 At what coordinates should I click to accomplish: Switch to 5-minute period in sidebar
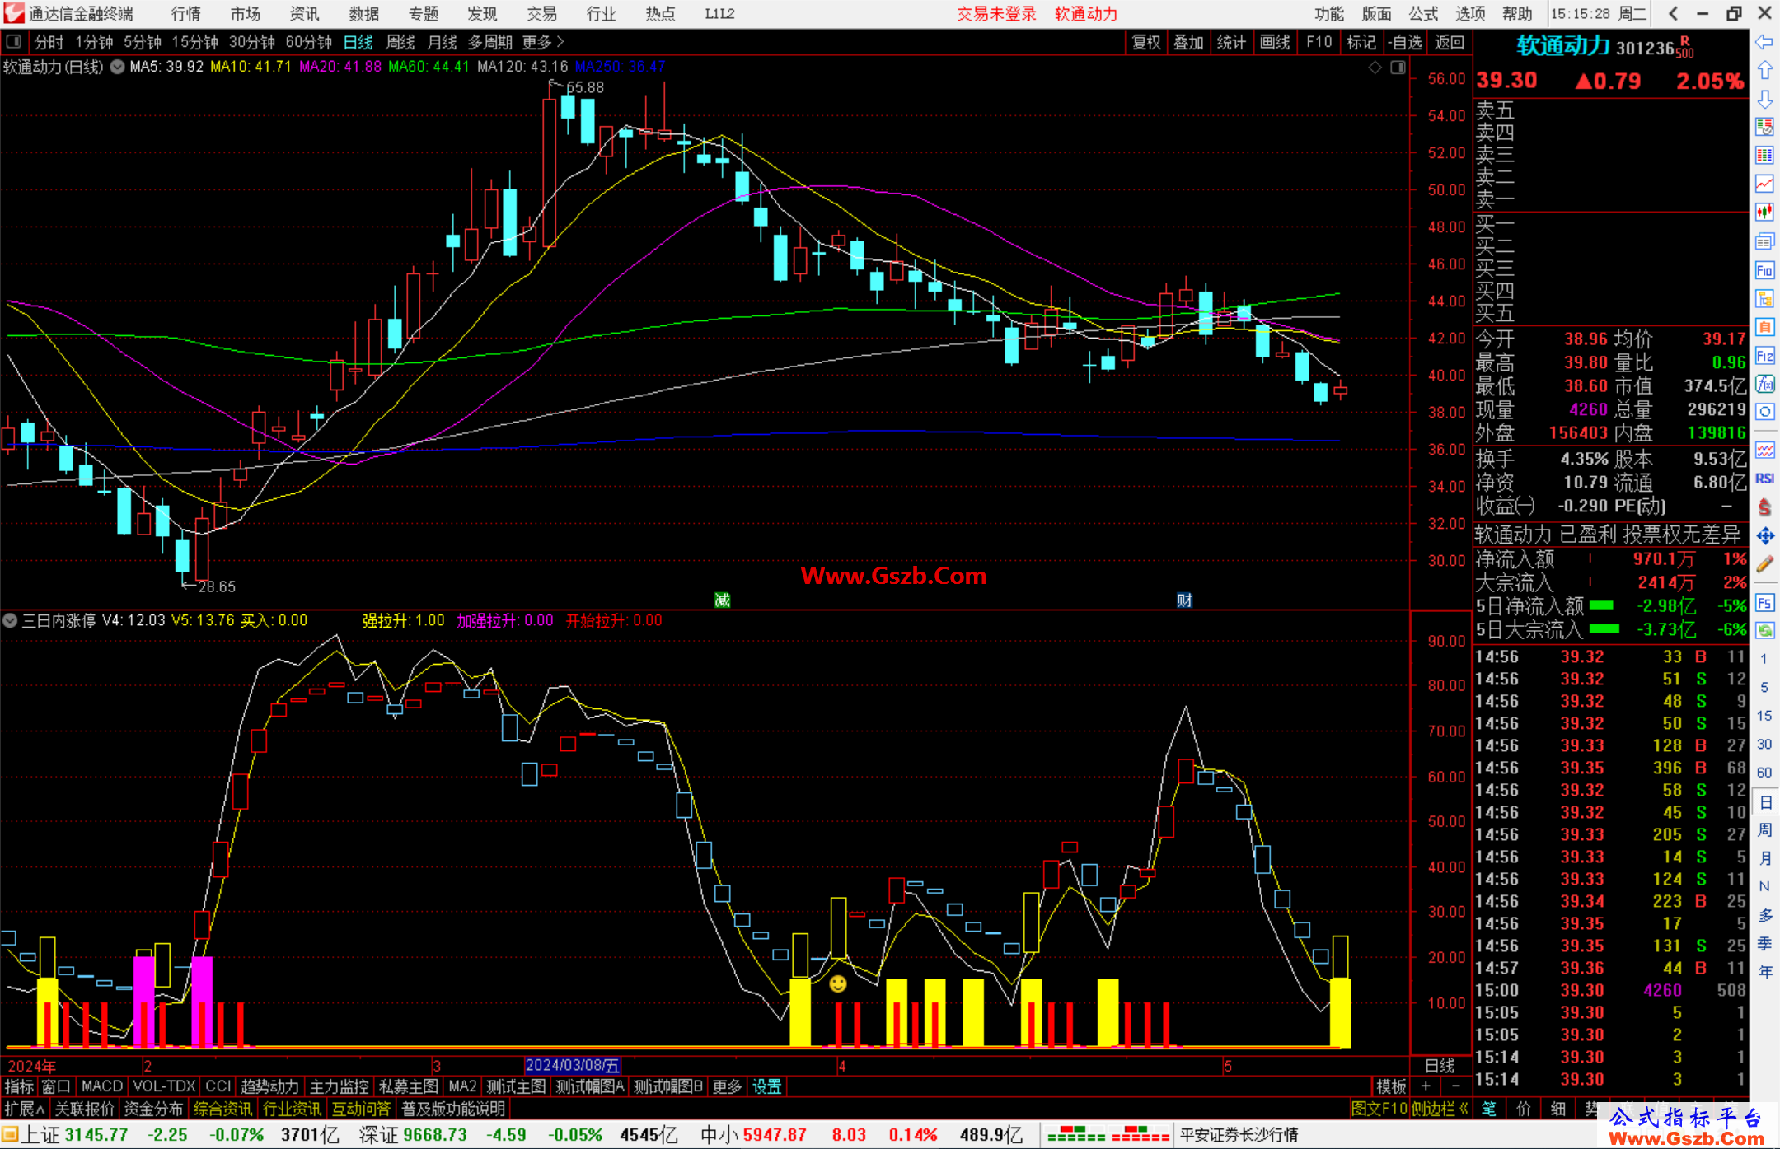pos(1764,687)
